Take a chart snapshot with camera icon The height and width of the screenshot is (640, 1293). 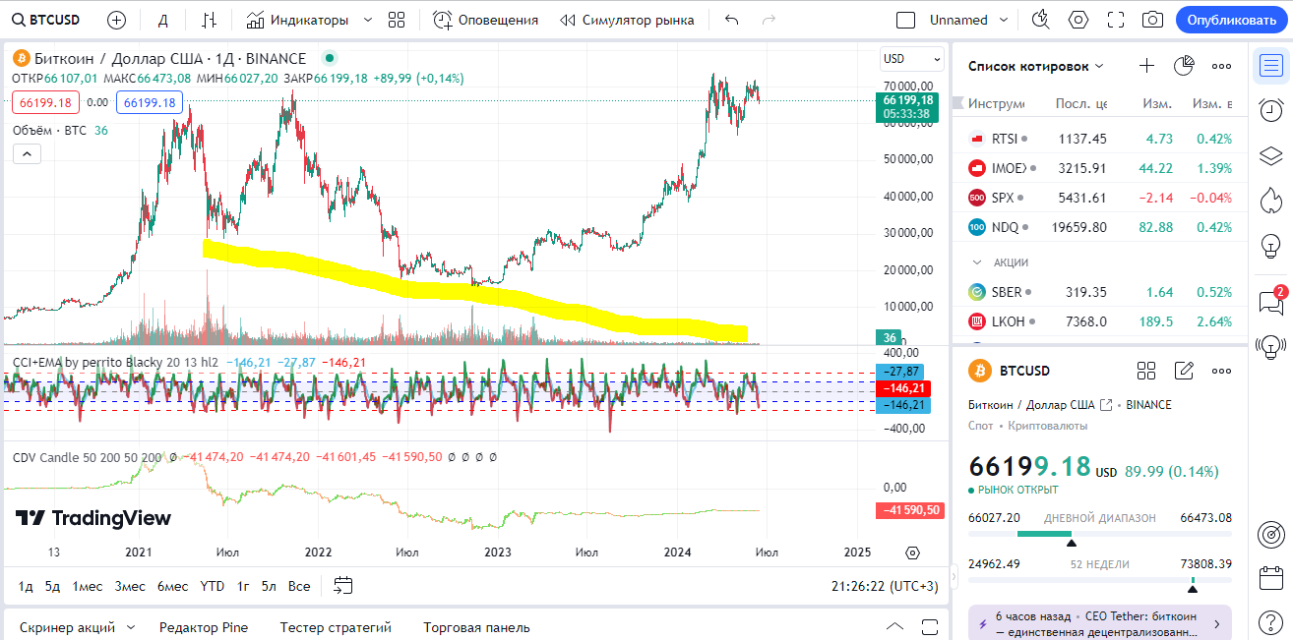[1152, 20]
